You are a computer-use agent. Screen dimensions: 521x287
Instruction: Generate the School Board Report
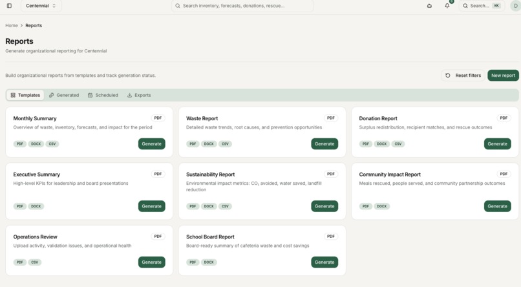coord(324,262)
